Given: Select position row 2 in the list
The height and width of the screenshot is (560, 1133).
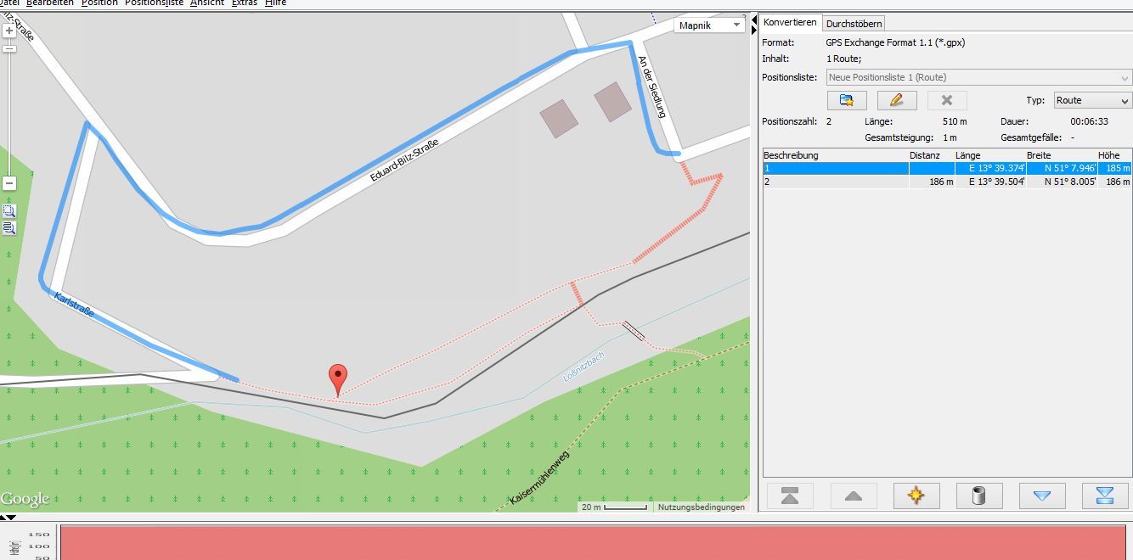Looking at the screenshot, I should 849,182.
